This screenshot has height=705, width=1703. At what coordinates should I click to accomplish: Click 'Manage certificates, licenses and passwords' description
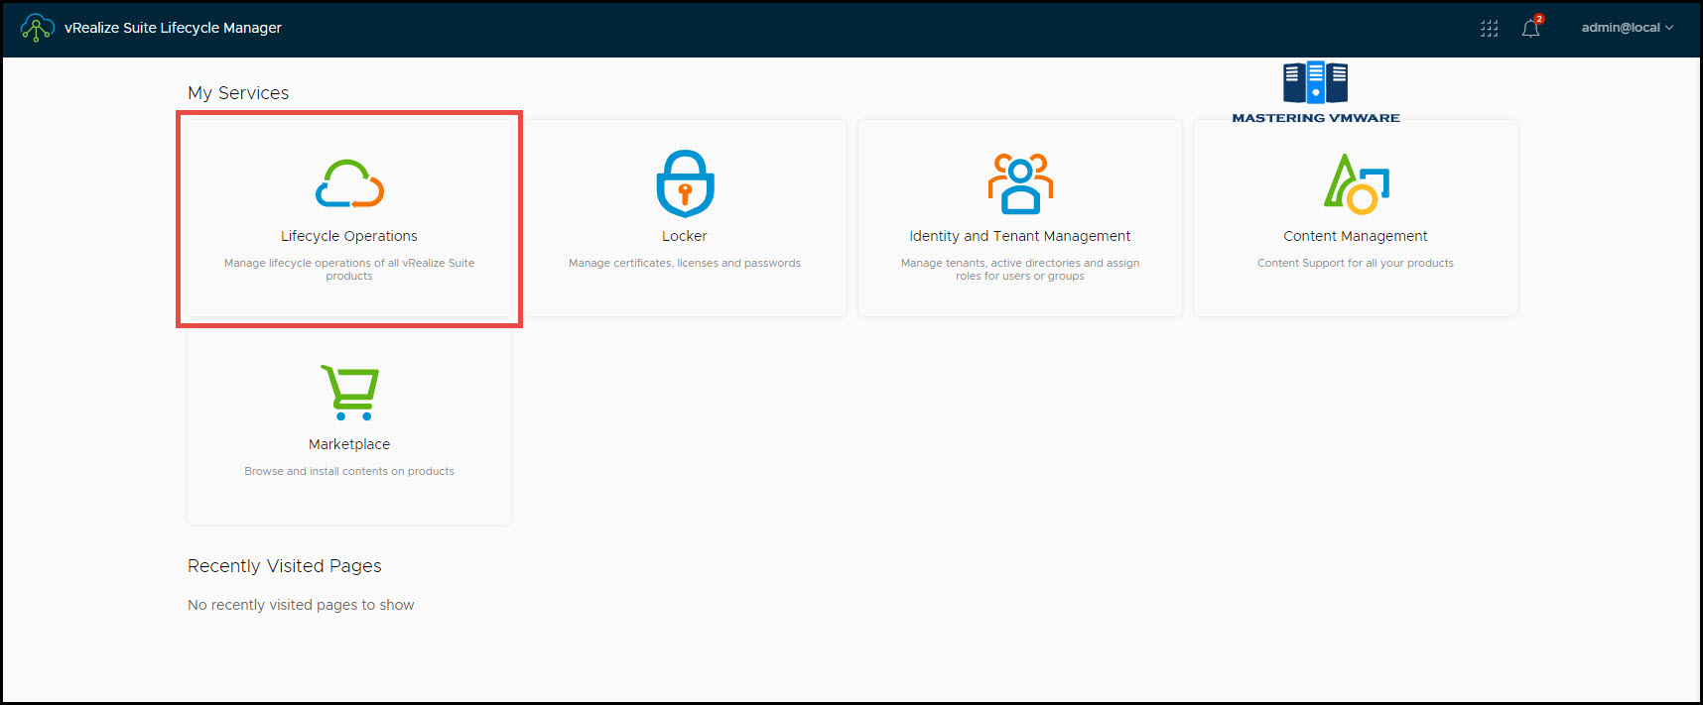(x=685, y=263)
